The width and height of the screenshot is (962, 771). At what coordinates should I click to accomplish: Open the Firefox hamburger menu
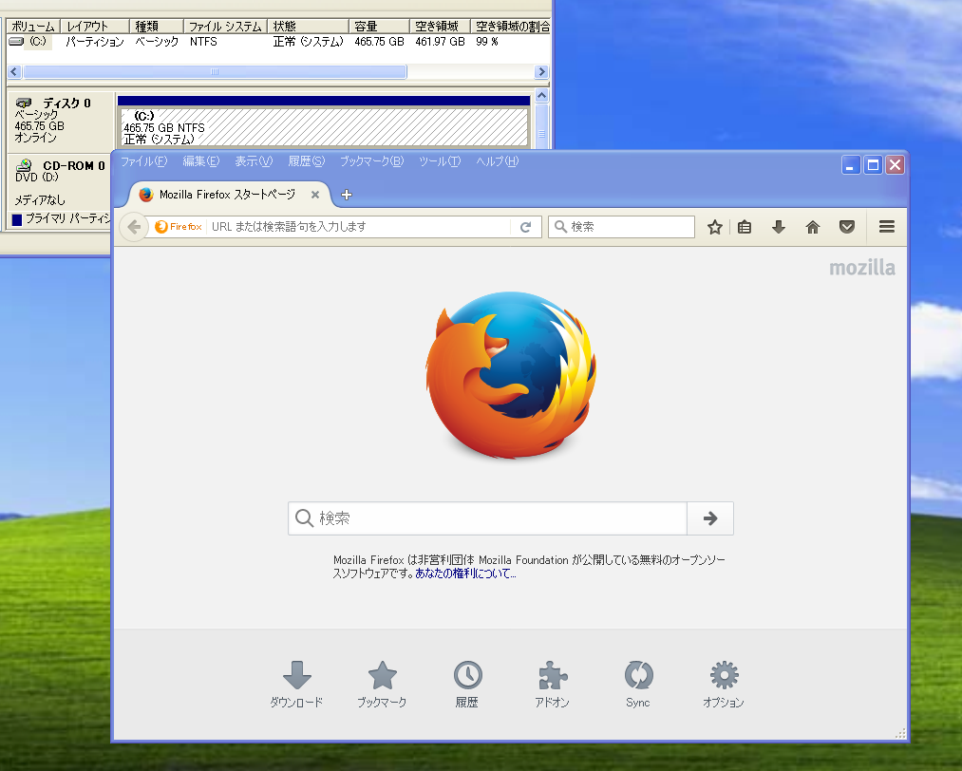point(887,227)
